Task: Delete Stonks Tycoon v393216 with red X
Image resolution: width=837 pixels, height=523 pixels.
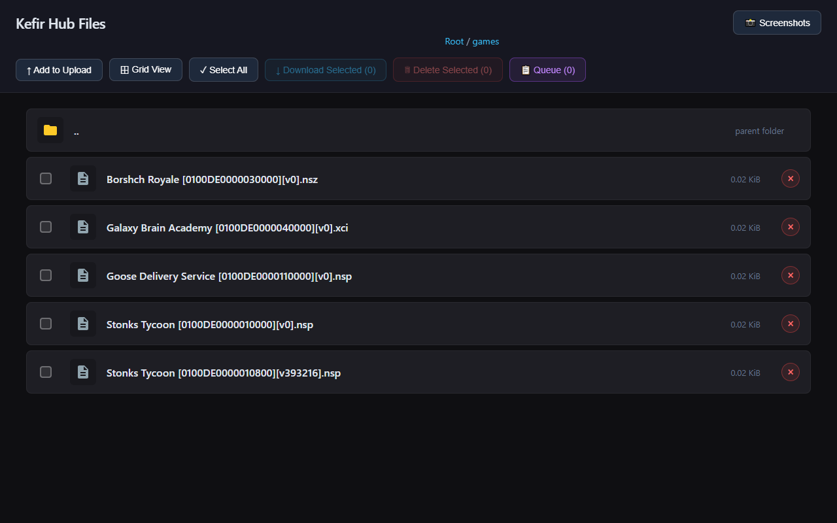Action: click(x=791, y=372)
